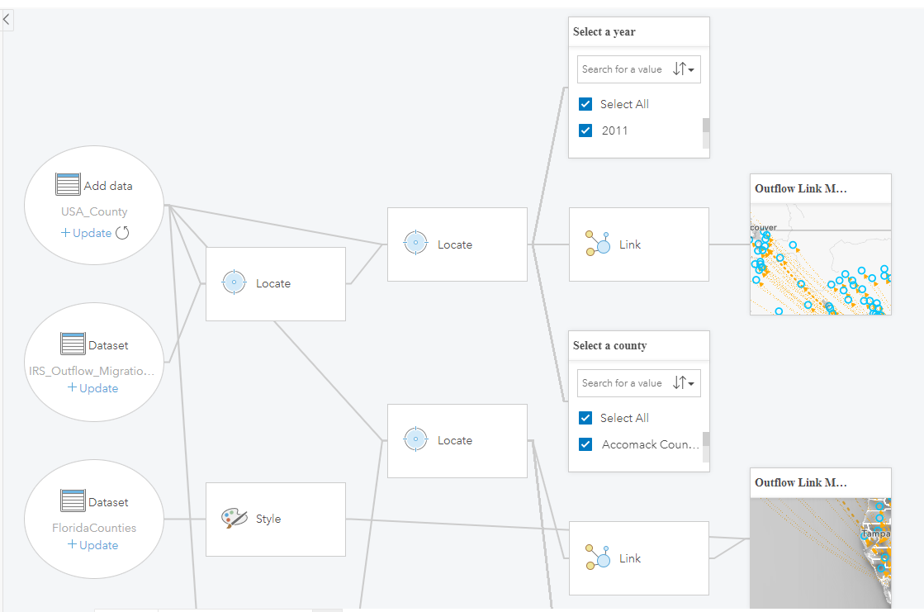The width and height of the screenshot is (924, 612).
Task: Type in the Search for a value field
Action: click(x=623, y=69)
